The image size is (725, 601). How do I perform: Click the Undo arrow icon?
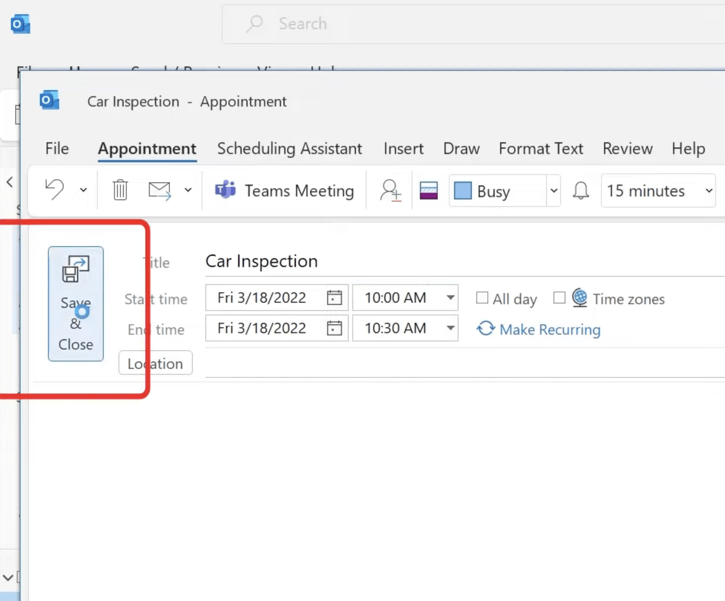(x=54, y=190)
